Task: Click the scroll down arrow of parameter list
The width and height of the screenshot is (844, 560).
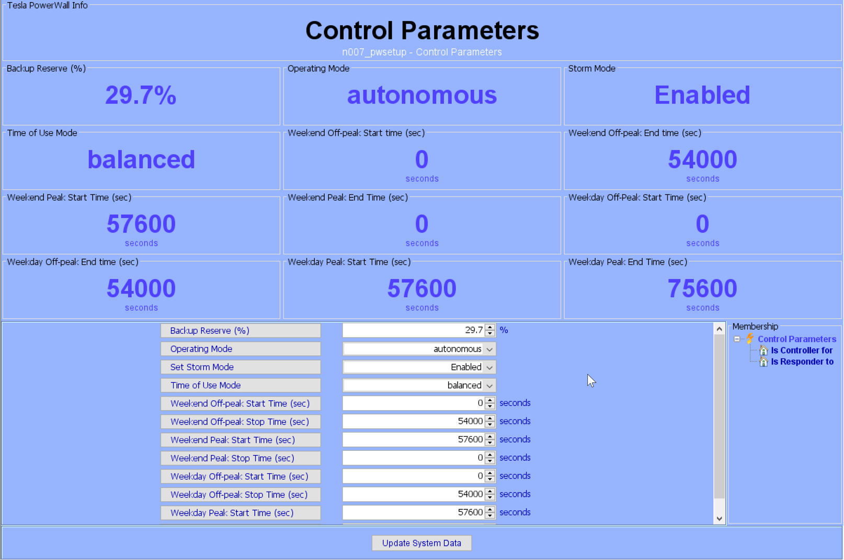Action: pos(719,518)
